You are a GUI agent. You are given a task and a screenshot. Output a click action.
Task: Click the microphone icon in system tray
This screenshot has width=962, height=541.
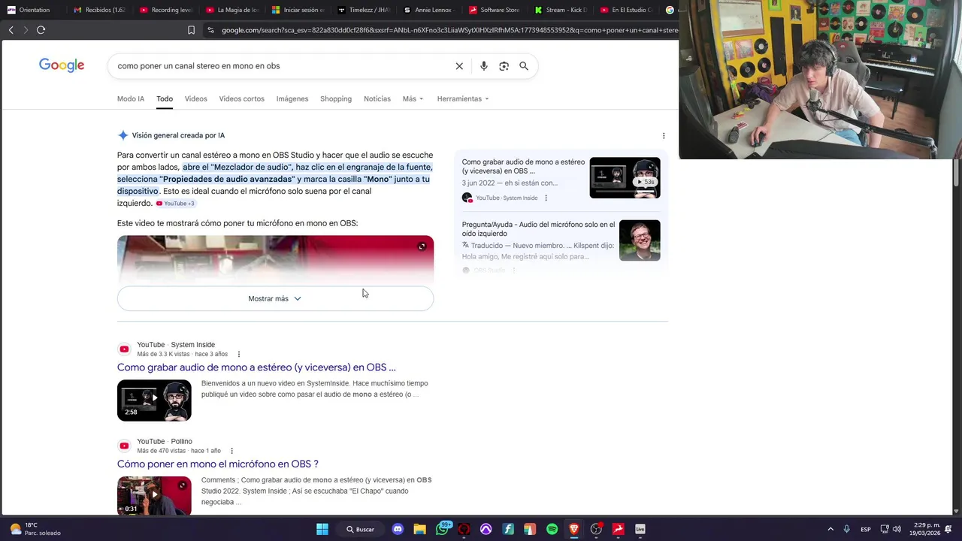pos(846,529)
